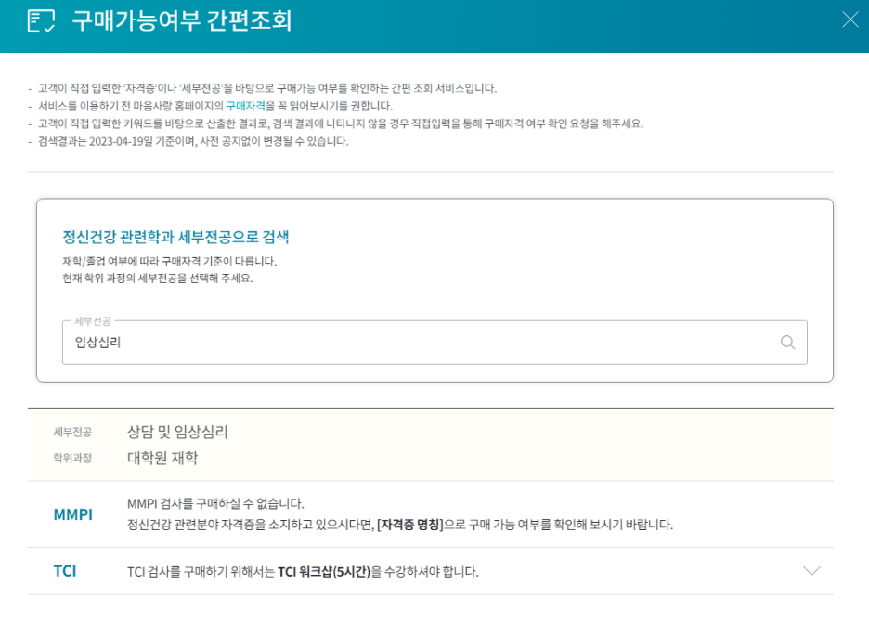Click the bold text [자격증 명칭]
The image size is (869, 636).
coord(410,525)
